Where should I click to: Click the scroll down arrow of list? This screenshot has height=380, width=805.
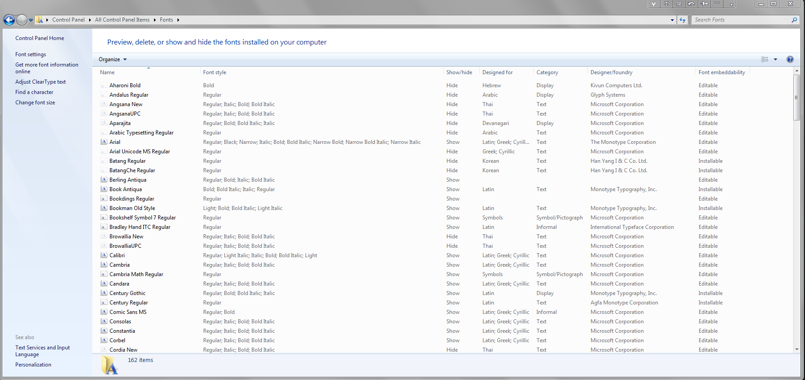796,349
